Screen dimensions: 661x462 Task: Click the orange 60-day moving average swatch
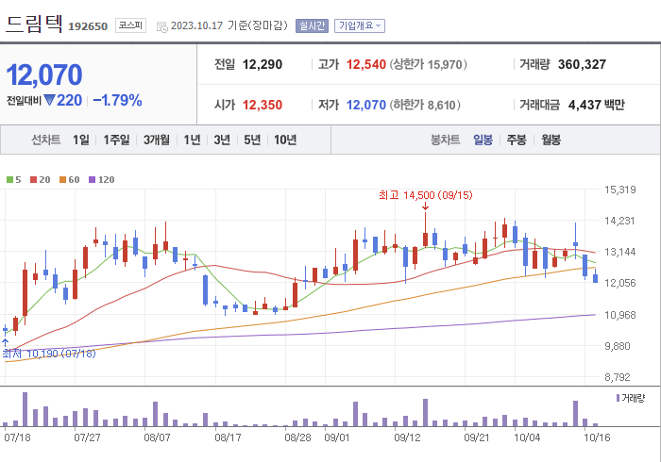tap(63, 180)
